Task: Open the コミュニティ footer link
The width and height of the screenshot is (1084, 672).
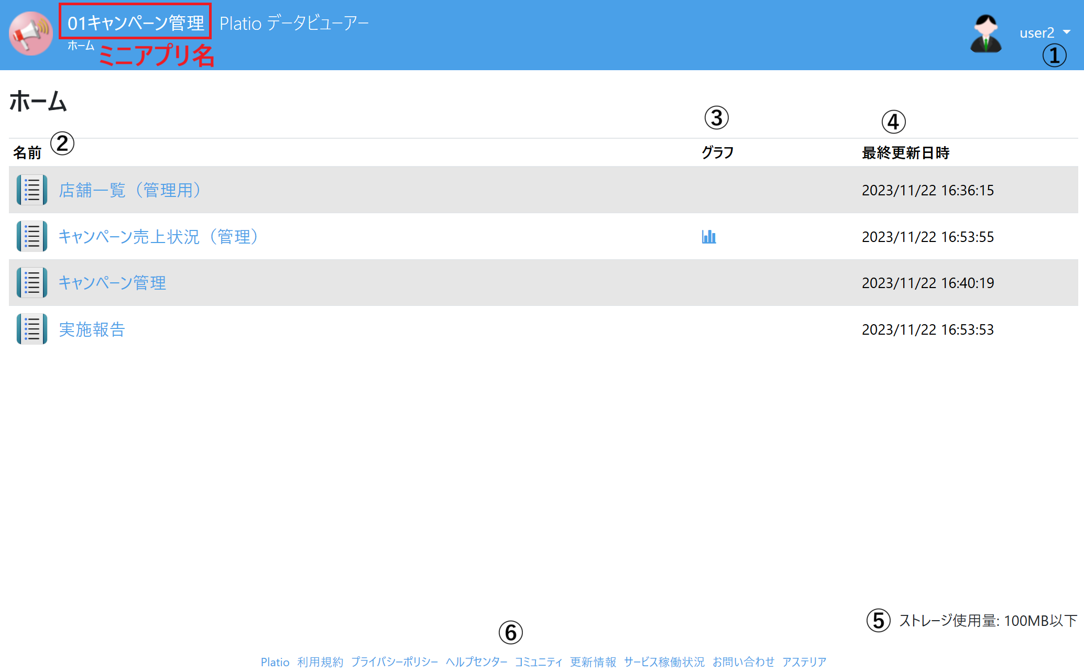Action: click(539, 662)
